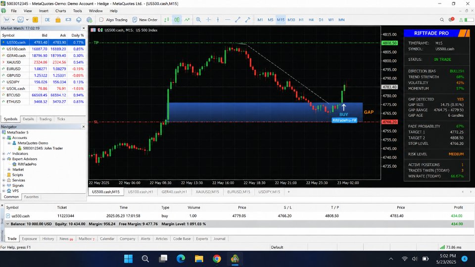
Task: Click the RiftFadePro-Fill label on chart
Action: [344, 120]
